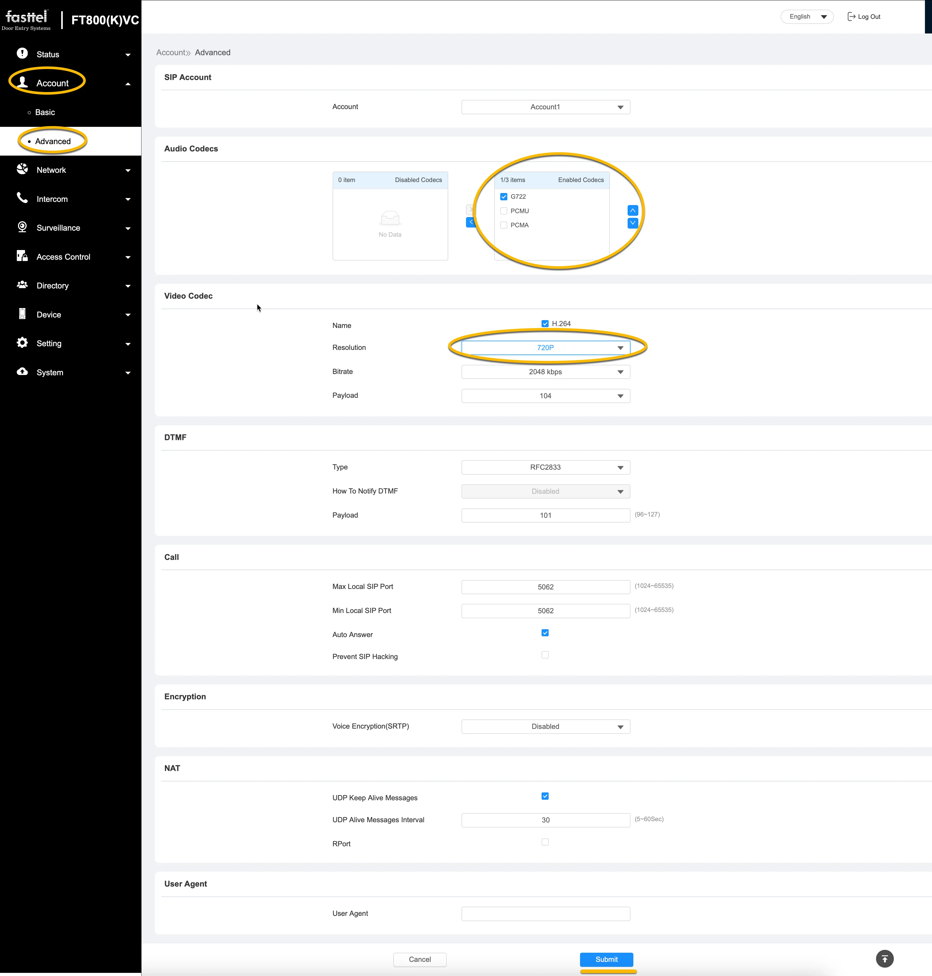Image resolution: width=932 pixels, height=976 pixels.
Task: Enable Prevent SIP Hacking checkbox
Action: pos(545,655)
